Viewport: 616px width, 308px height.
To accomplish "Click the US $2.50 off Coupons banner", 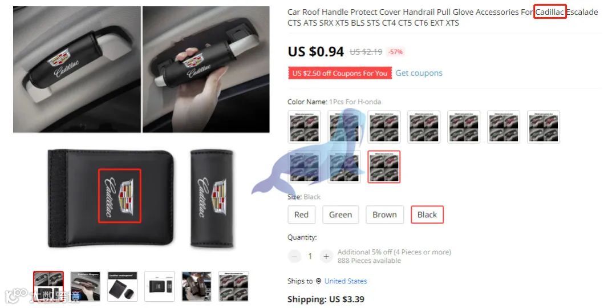I will click(x=340, y=74).
